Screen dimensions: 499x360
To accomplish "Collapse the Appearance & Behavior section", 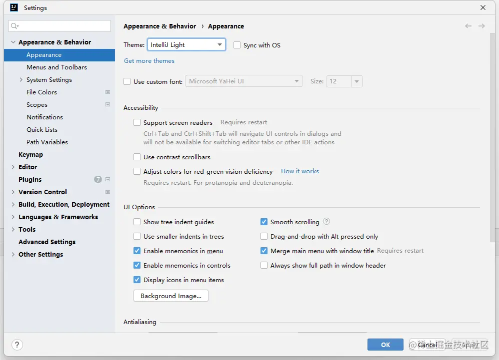I will [13, 42].
